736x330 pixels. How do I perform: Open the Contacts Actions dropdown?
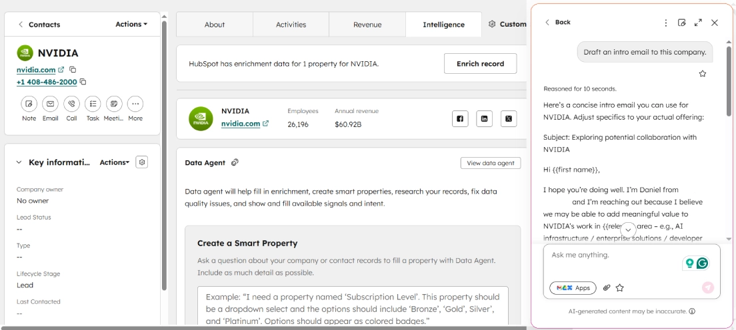coord(131,24)
